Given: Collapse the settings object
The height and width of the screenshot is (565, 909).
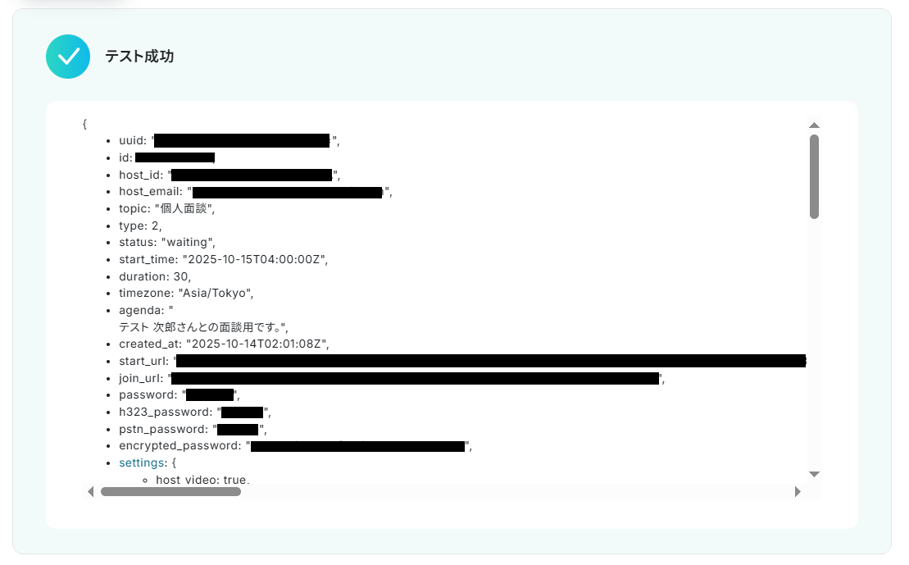Looking at the screenshot, I should tap(142, 462).
